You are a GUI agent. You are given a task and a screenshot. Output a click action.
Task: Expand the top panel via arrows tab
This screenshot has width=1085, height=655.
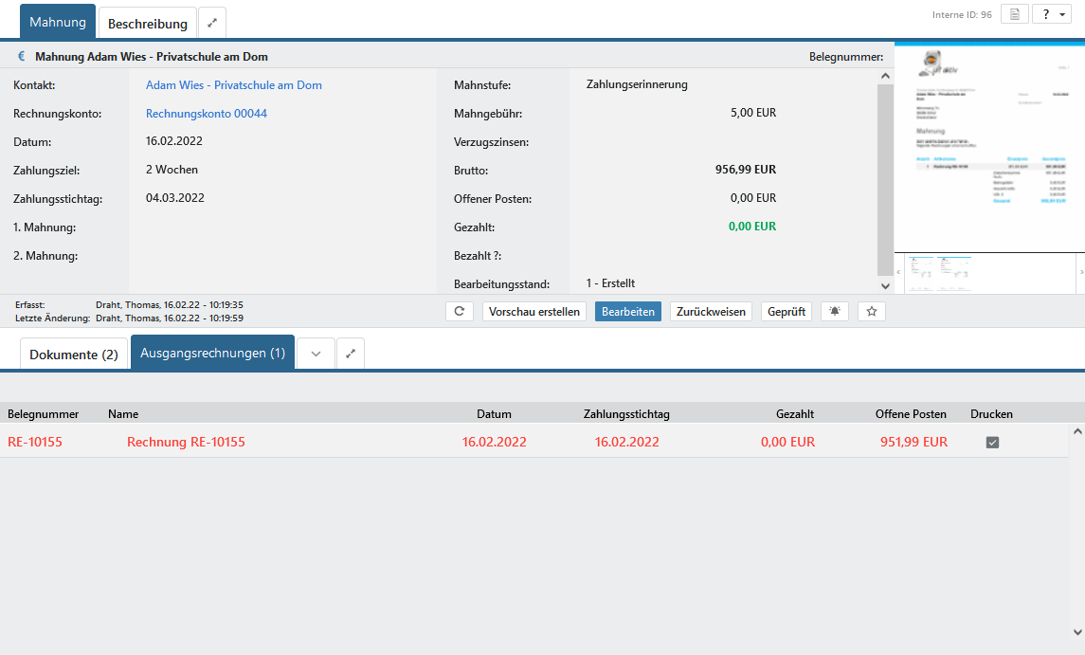pyautogui.click(x=212, y=23)
